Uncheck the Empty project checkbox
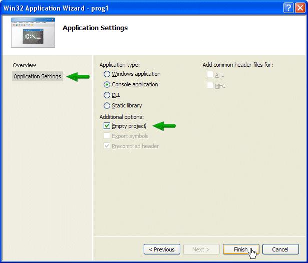 click(107, 126)
